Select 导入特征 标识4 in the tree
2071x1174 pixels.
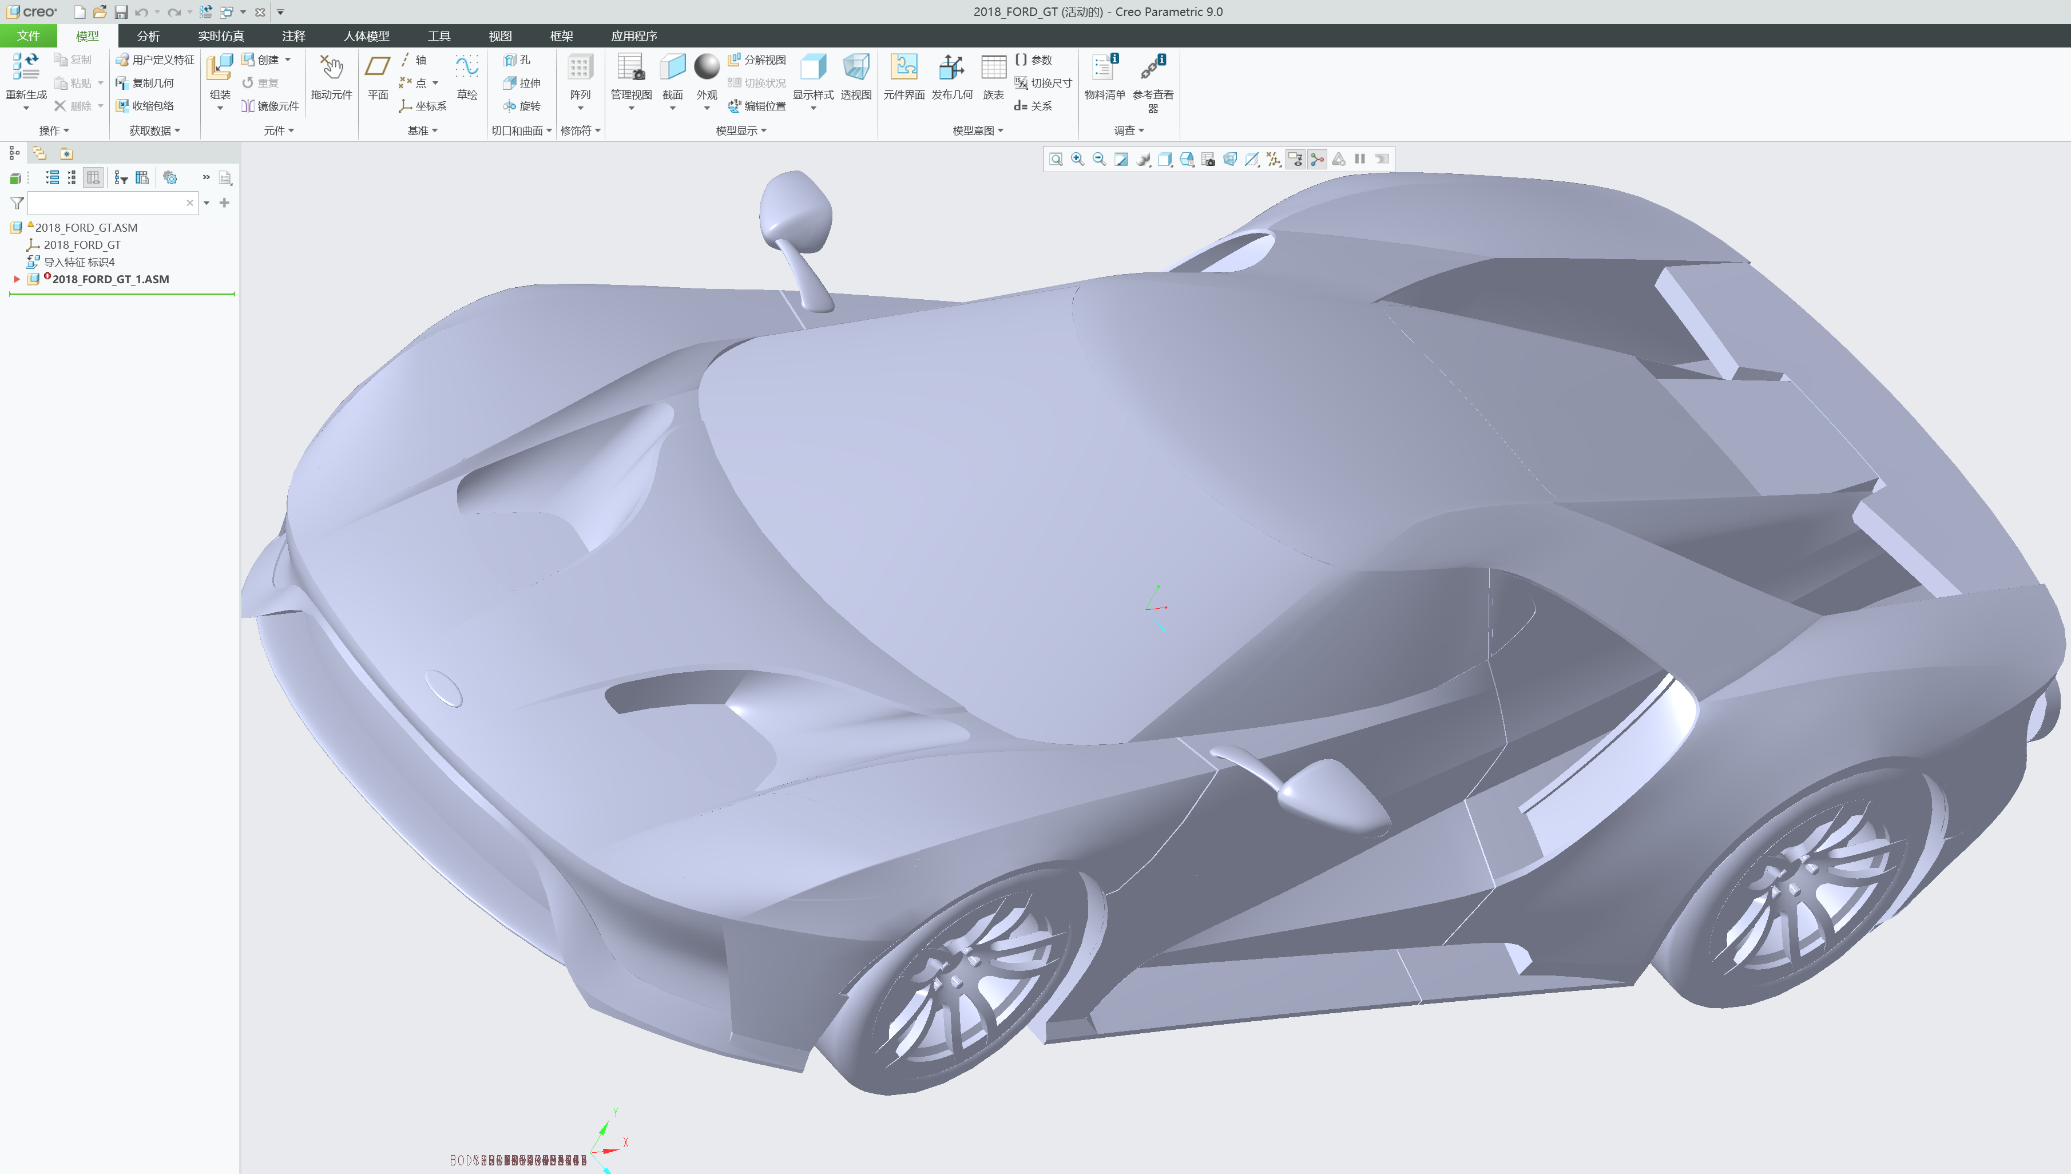tap(79, 263)
